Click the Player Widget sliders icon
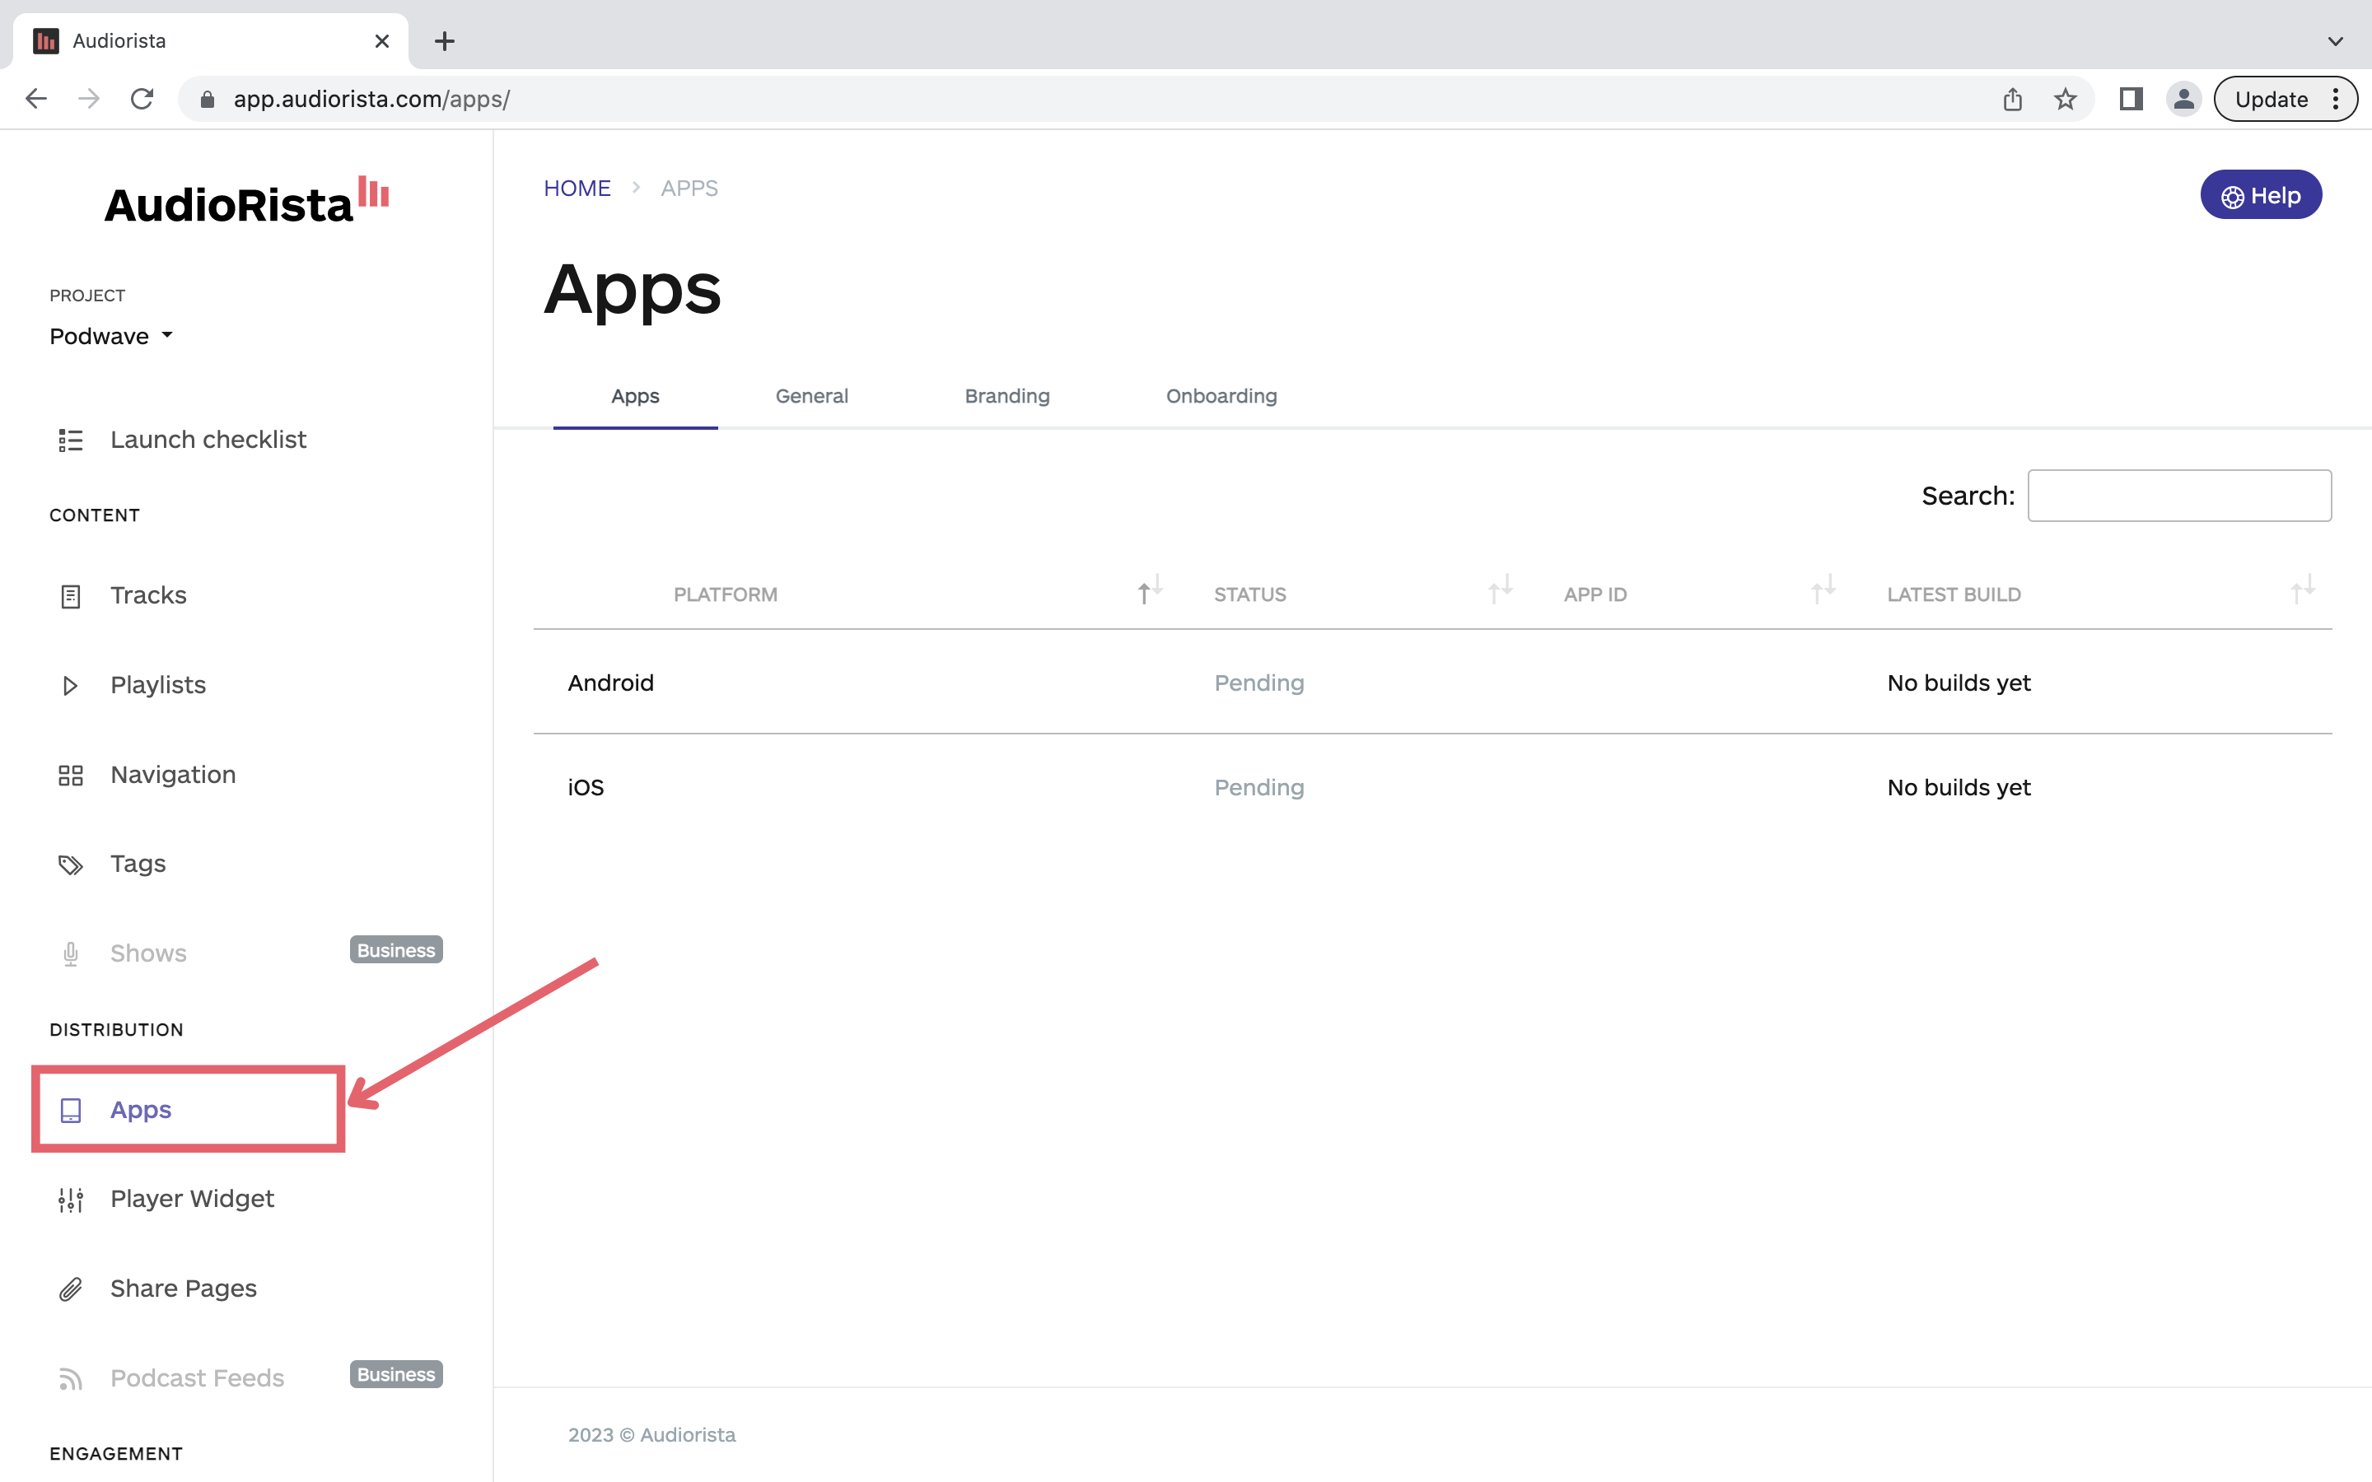The width and height of the screenshot is (2372, 1482). 71,1200
